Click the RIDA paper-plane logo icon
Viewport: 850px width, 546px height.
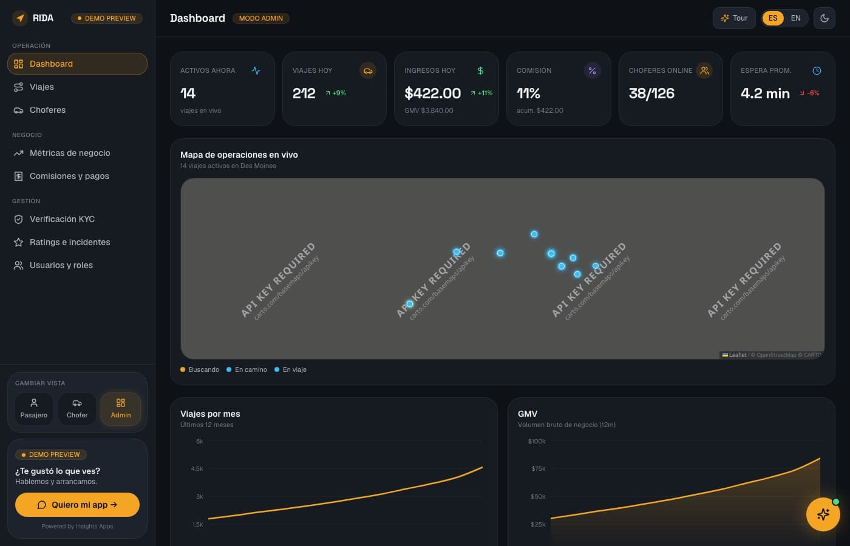(20, 18)
